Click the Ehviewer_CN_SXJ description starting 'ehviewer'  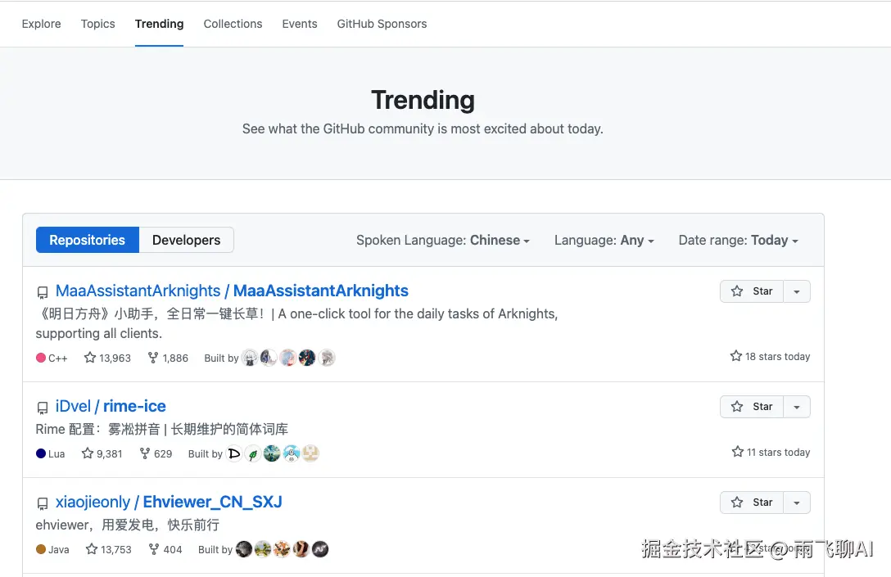(x=127, y=525)
